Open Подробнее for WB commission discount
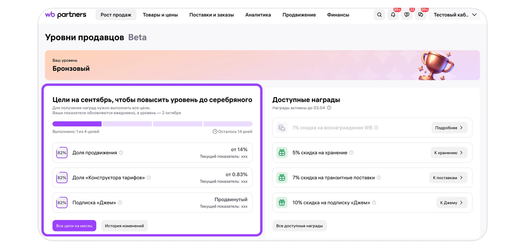Image resolution: width=525 pixels, height=249 pixels. tap(449, 128)
